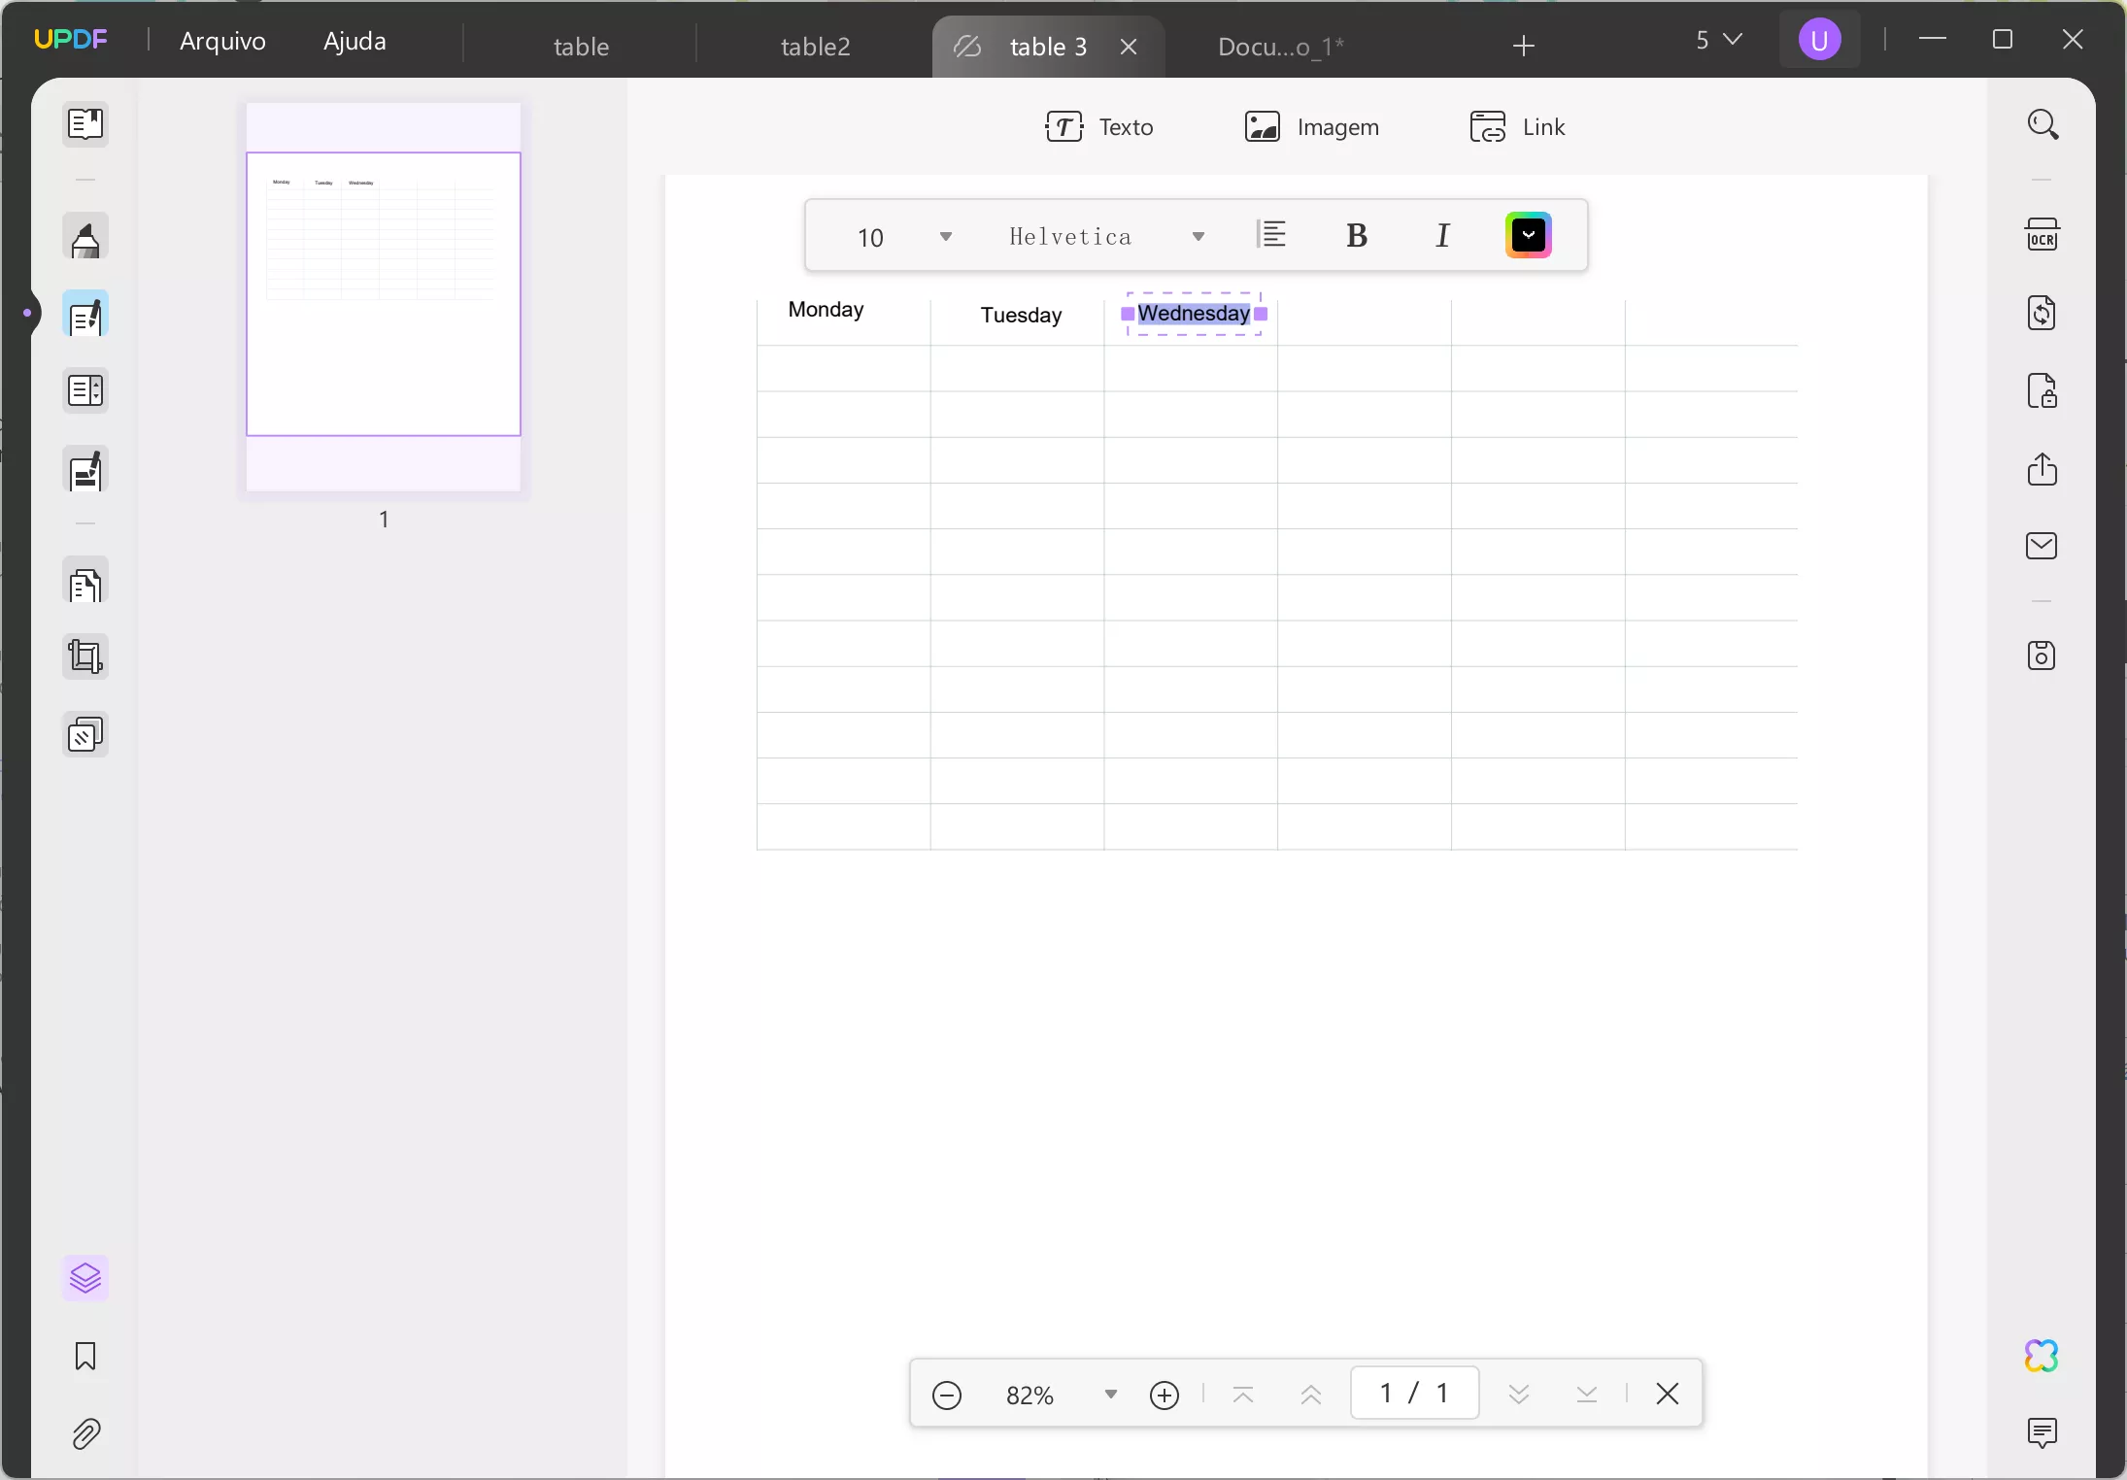Image resolution: width=2127 pixels, height=1480 pixels.
Task: Open the crop pages tool
Action: (x=85, y=657)
